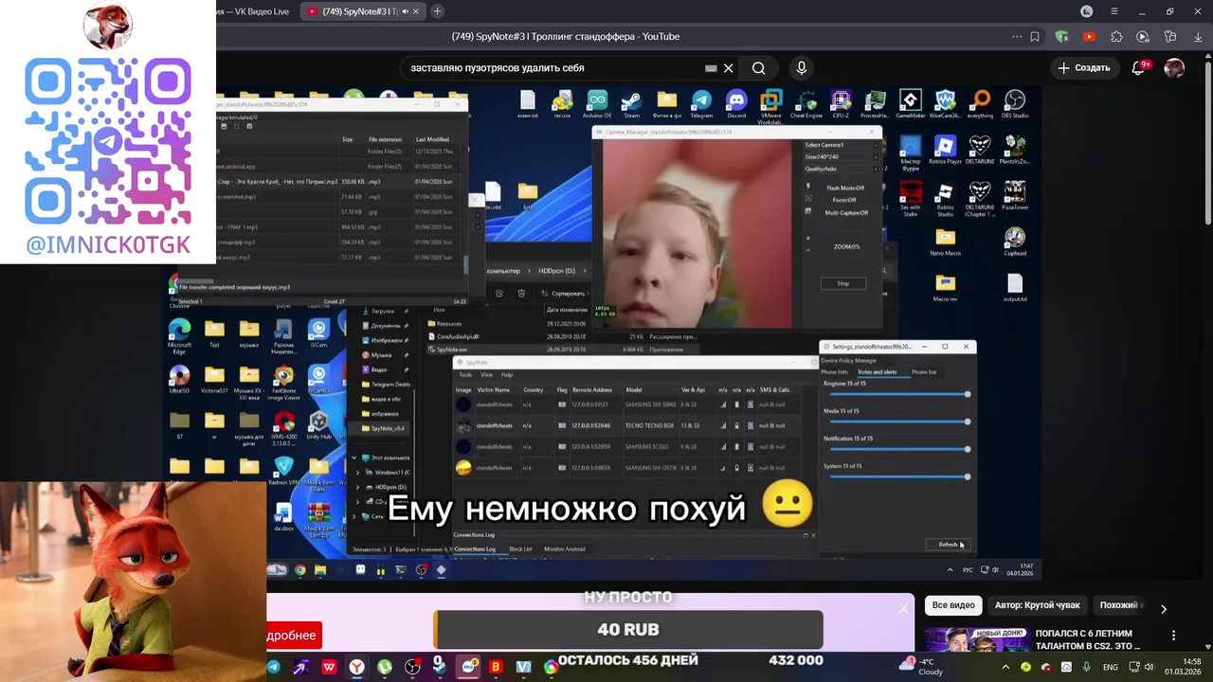Open the YouTube account avatar menu
Viewport: 1213px width, 682px height.
tap(1174, 68)
